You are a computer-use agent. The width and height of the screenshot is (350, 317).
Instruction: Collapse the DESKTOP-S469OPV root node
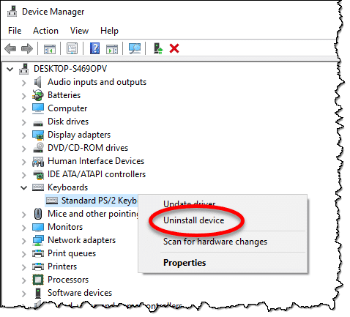(10, 70)
